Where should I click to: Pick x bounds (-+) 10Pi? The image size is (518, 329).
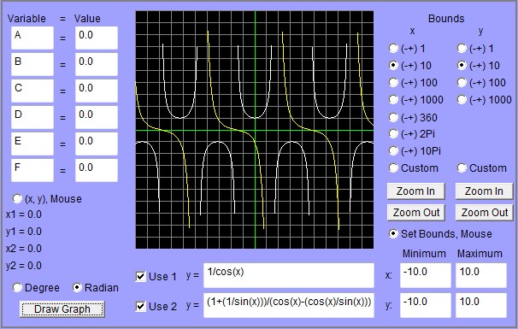pyautogui.click(x=393, y=151)
